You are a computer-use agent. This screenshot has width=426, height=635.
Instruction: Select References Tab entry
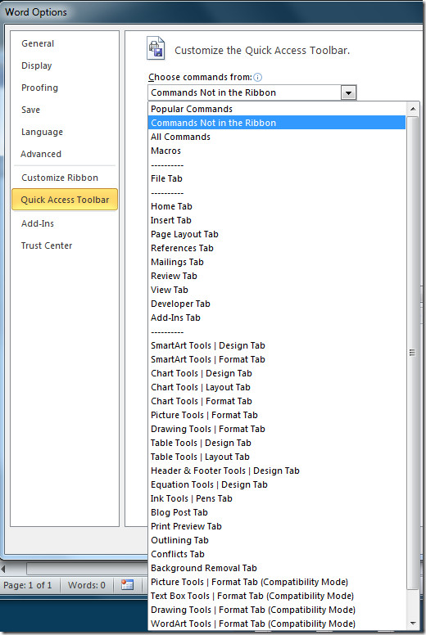tap(277, 248)
